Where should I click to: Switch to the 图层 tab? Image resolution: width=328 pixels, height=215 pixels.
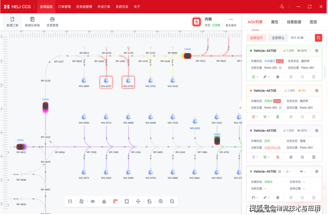[313, 22]
